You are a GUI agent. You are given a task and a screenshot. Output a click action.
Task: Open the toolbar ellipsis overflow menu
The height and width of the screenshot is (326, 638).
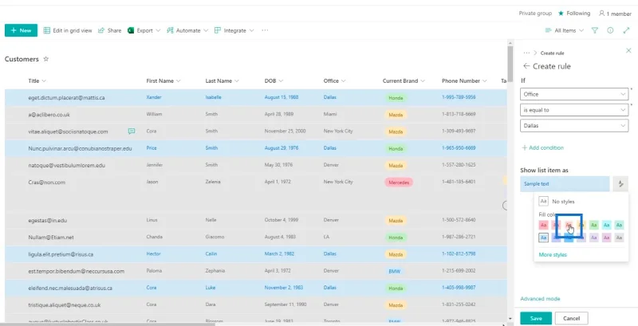tap(265, 30)
